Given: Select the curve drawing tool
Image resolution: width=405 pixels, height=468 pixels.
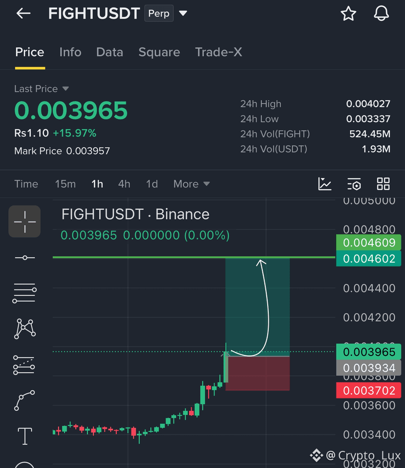Looking at the screenshot, I should pyautogui.click(x=24, y=400).
